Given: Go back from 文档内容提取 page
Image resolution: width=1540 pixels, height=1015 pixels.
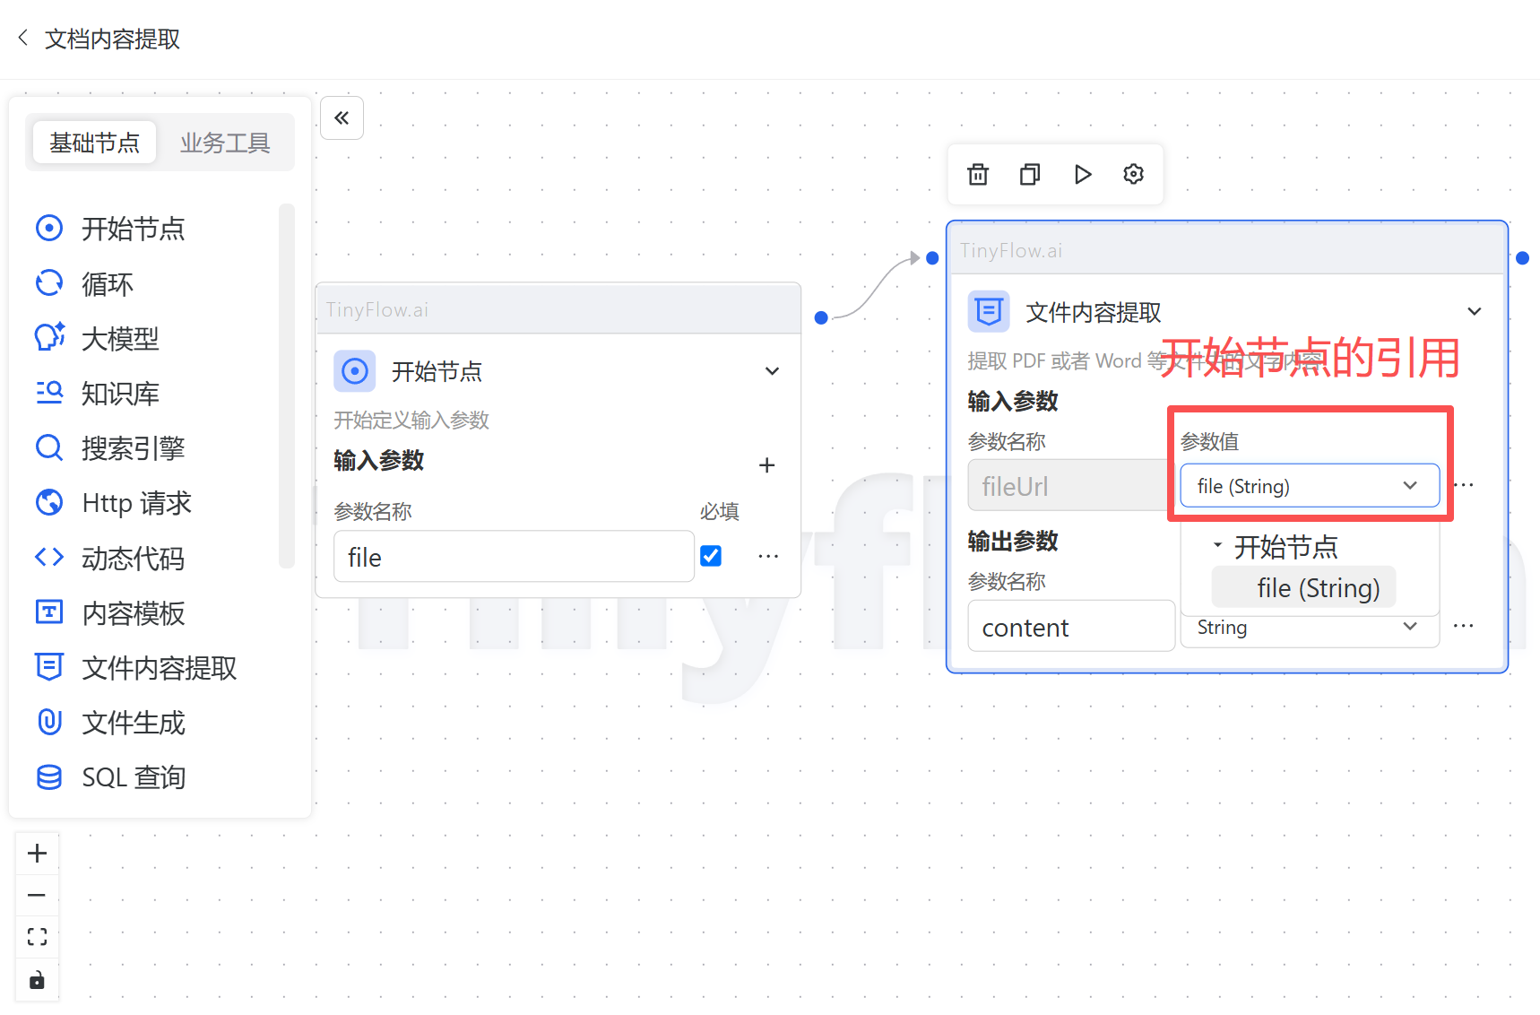Looking at the screenshot, I should (23, 39).
